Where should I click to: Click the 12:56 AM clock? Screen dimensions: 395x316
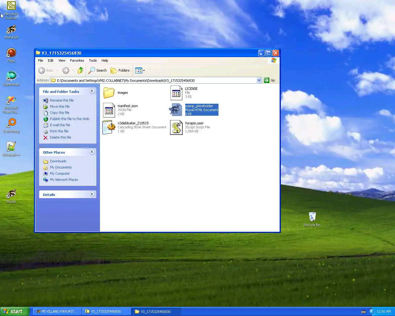pyautogui.click(x=384, y=311)
